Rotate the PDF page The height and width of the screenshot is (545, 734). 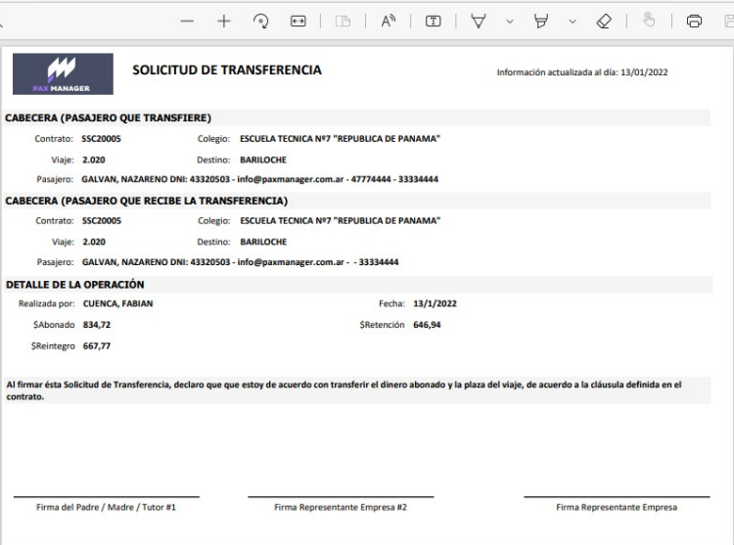point(260,22)
